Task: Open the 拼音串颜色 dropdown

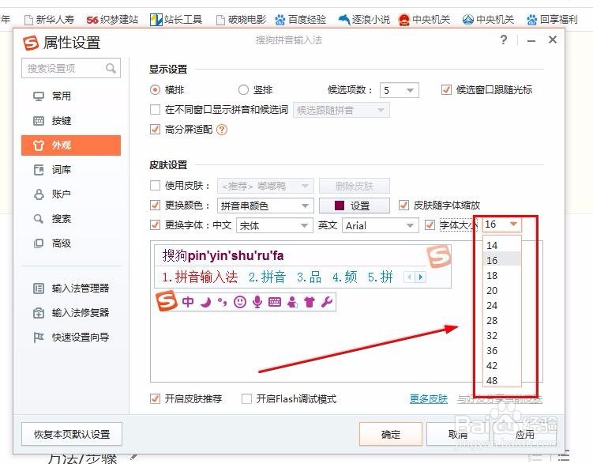Action: click(x=265, y=206)
